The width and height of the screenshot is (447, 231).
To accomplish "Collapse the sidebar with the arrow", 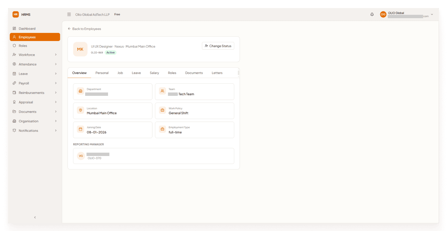I will [35, 218].
